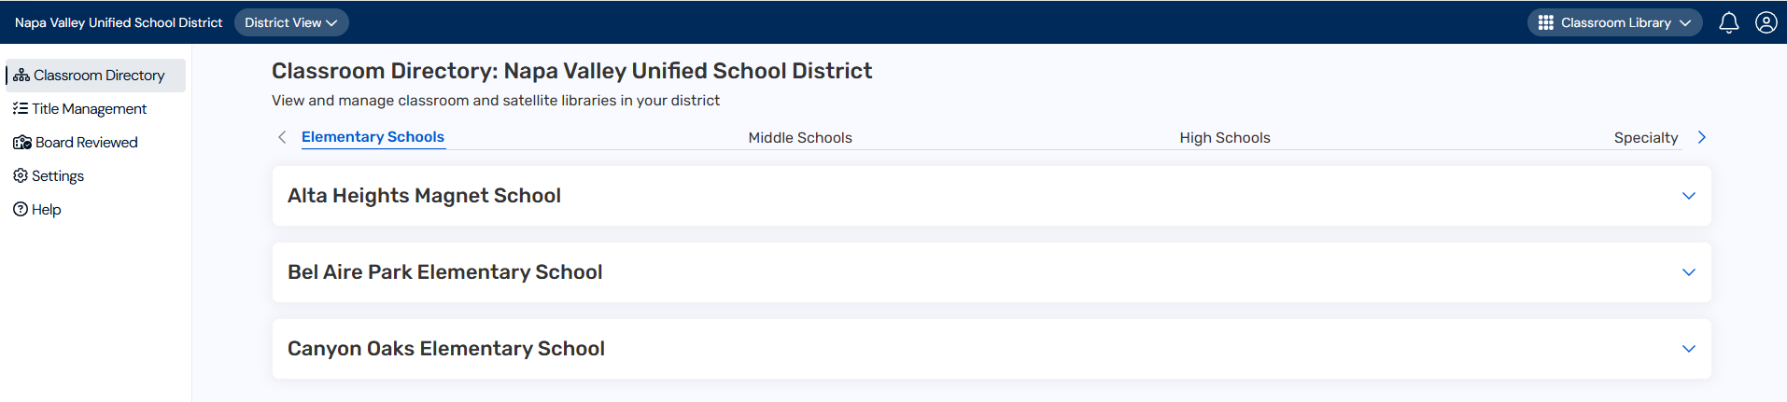Click the Title Management checklist icon

[x=21, y=109]
